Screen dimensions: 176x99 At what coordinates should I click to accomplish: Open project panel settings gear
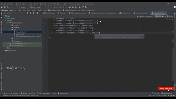37,13
